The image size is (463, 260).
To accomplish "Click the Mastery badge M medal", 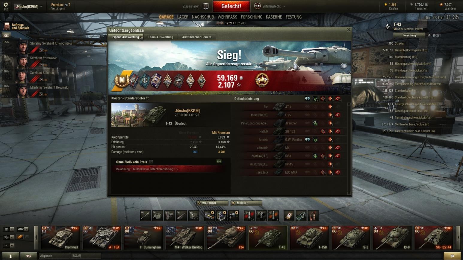I will (x=122, y=80).
